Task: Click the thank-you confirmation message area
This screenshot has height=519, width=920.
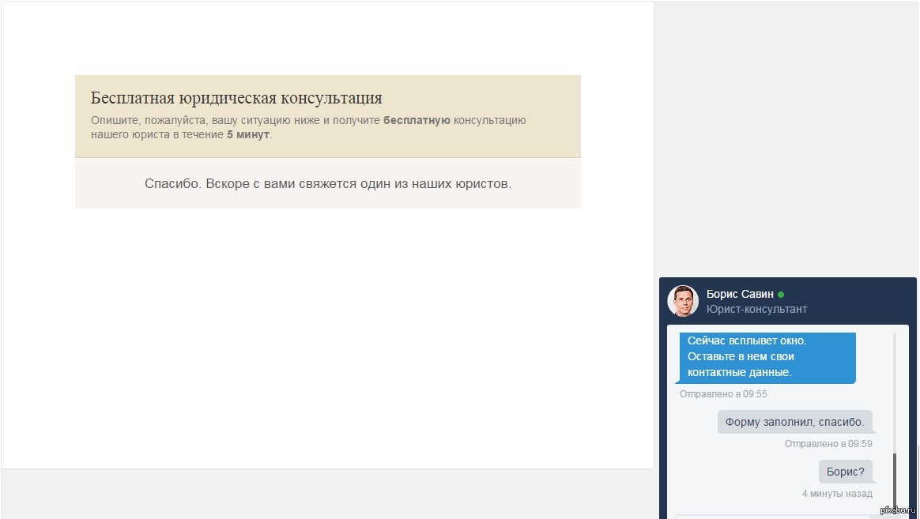Action: [327, 182]
